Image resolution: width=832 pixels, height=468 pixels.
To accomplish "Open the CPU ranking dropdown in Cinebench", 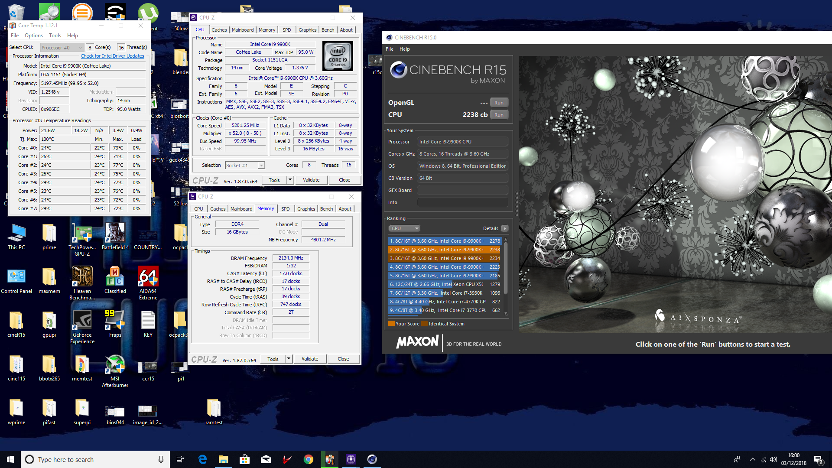I will (404, 228).
